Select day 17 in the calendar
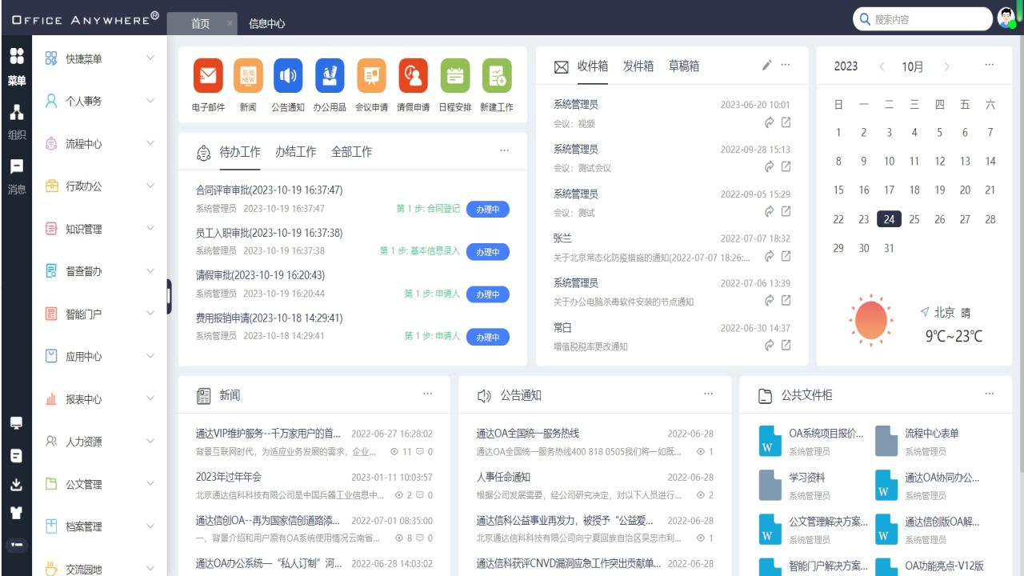The width and height of the screenshot is (1024, 576). pyautogui.click(x=889, y=190)
